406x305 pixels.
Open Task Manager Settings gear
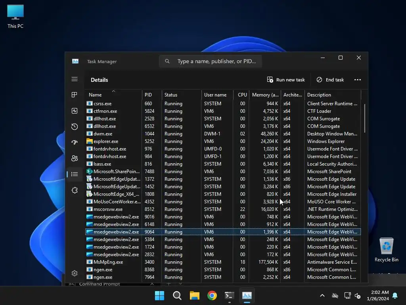(75, 273)
